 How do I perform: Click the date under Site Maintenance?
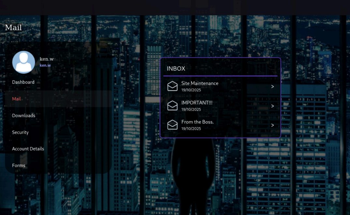(191, 90)
